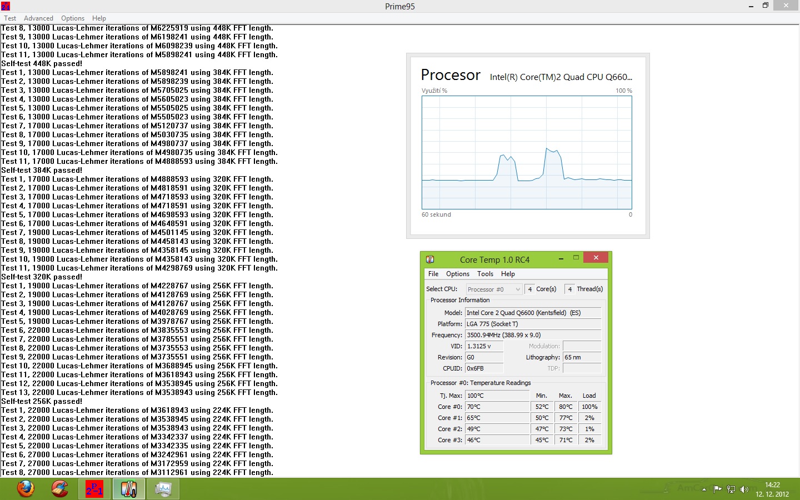Open network tray icon

click(x=731, y=489)
